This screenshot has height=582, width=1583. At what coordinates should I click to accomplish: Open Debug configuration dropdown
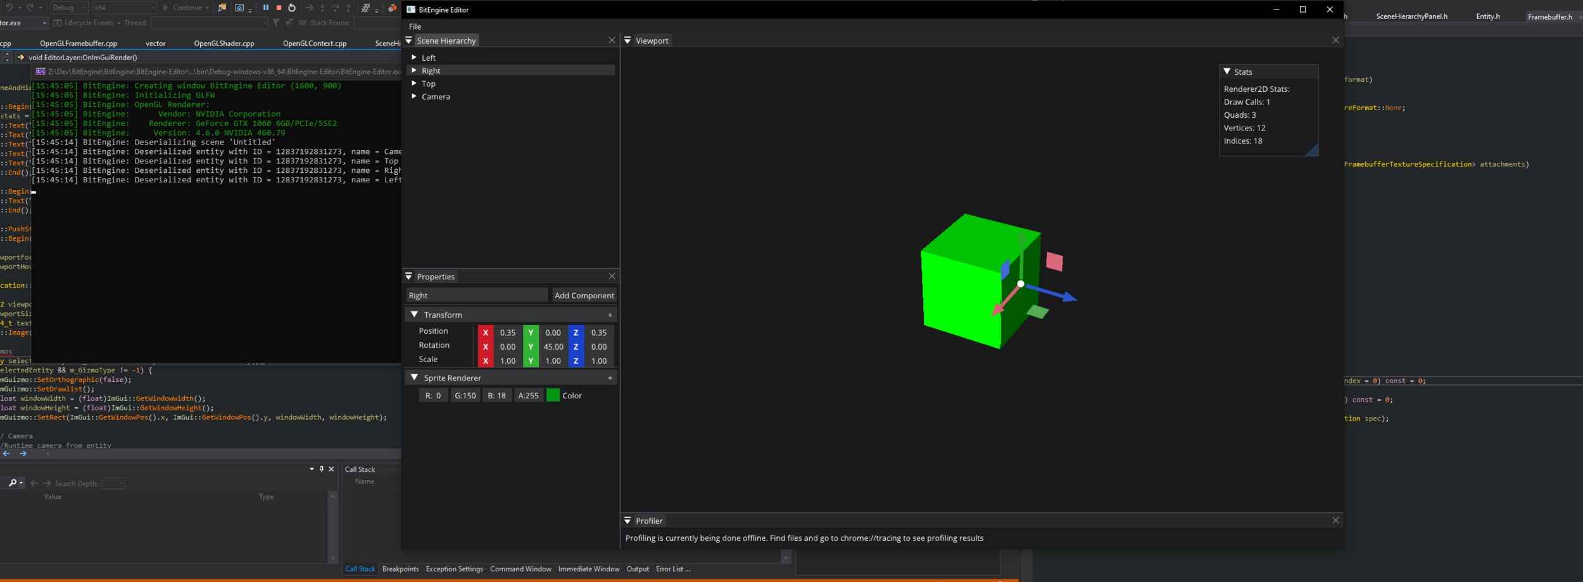coord(68,8)
